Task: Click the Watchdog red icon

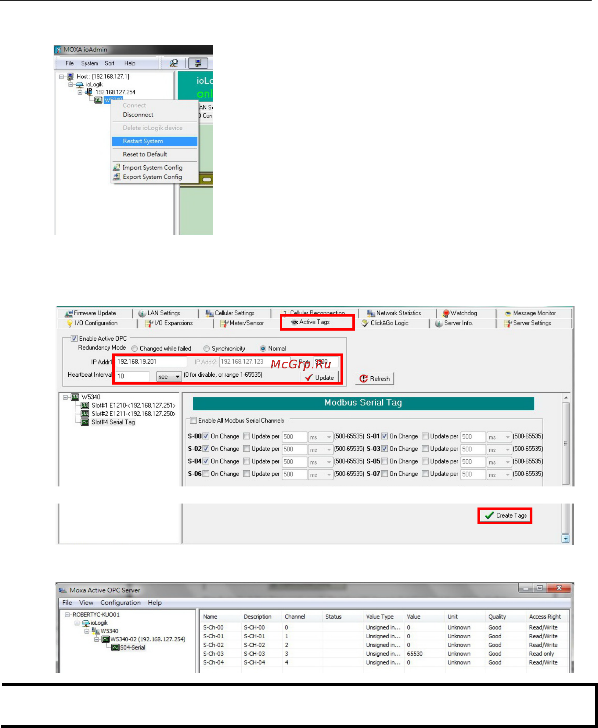Action: [x=446, y=313]
